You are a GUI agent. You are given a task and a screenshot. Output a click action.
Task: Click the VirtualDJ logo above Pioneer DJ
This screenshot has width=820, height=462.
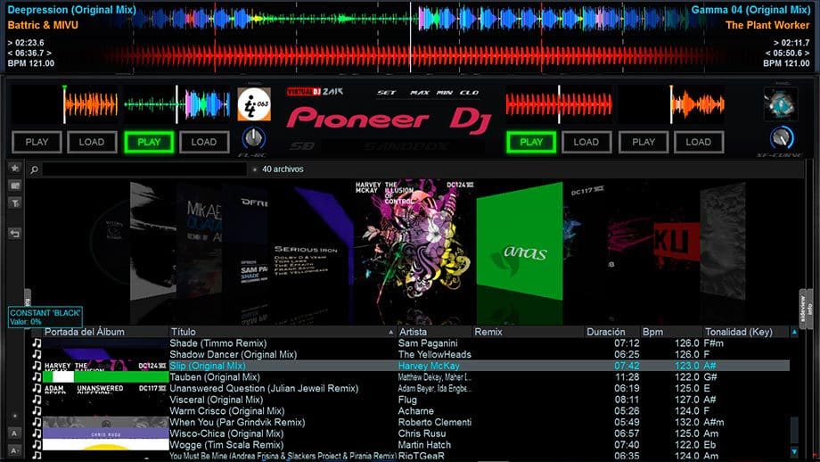315,92
